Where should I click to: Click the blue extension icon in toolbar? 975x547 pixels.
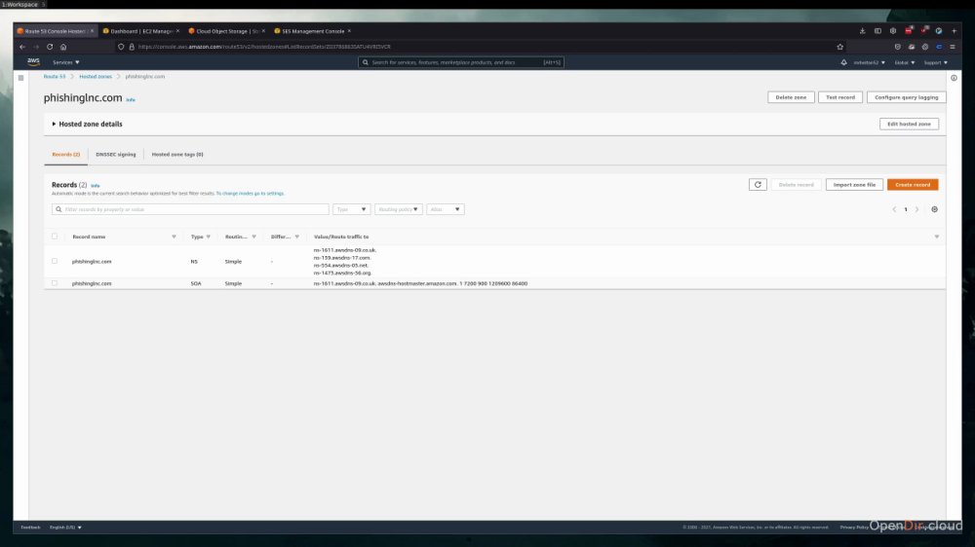click(939, 47)
